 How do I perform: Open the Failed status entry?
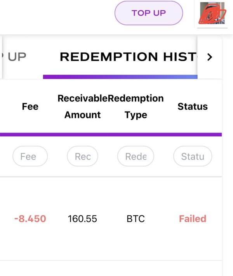[193, 219]
